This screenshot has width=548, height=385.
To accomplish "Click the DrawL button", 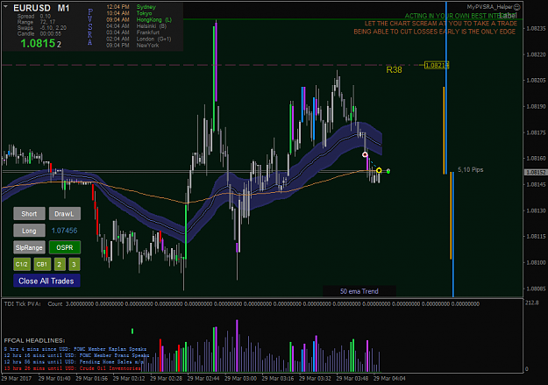I will click(x=65, y=214).
